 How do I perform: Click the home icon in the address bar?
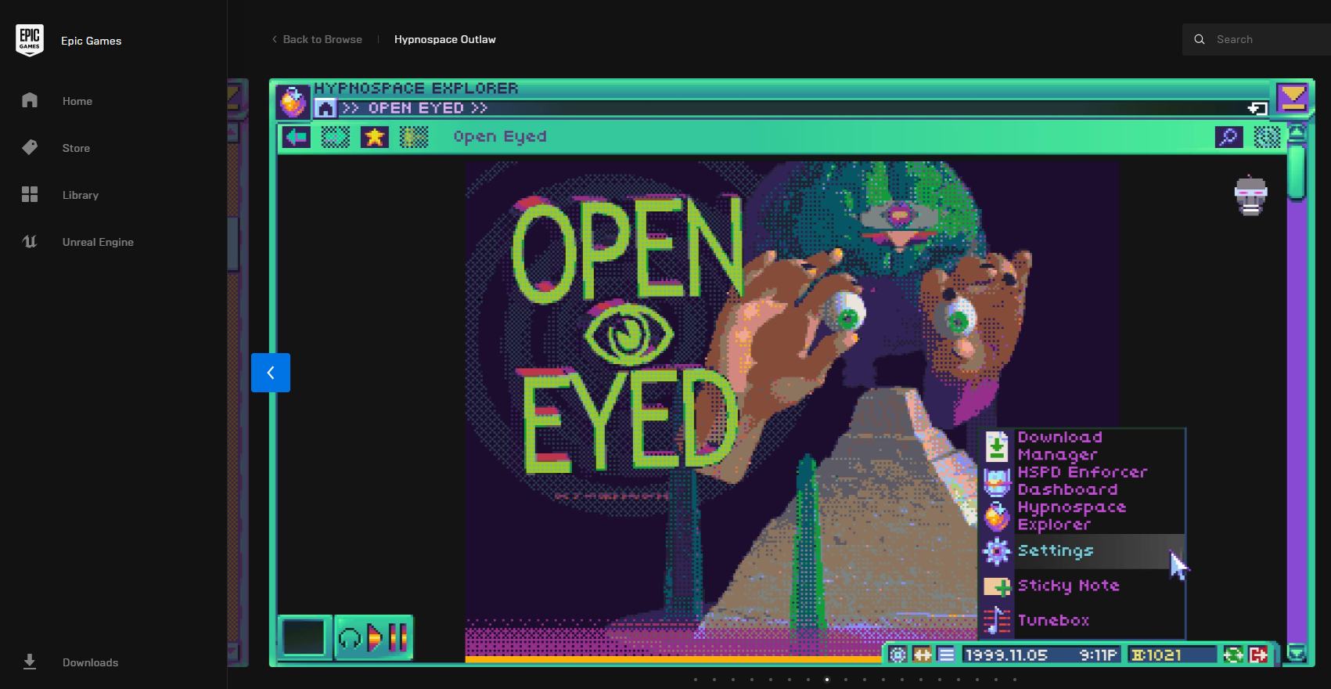pyautogui.click(x=326, y=108)
